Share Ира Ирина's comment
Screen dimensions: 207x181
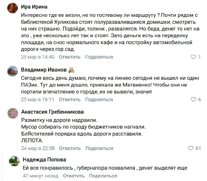[x=99, y=57]
